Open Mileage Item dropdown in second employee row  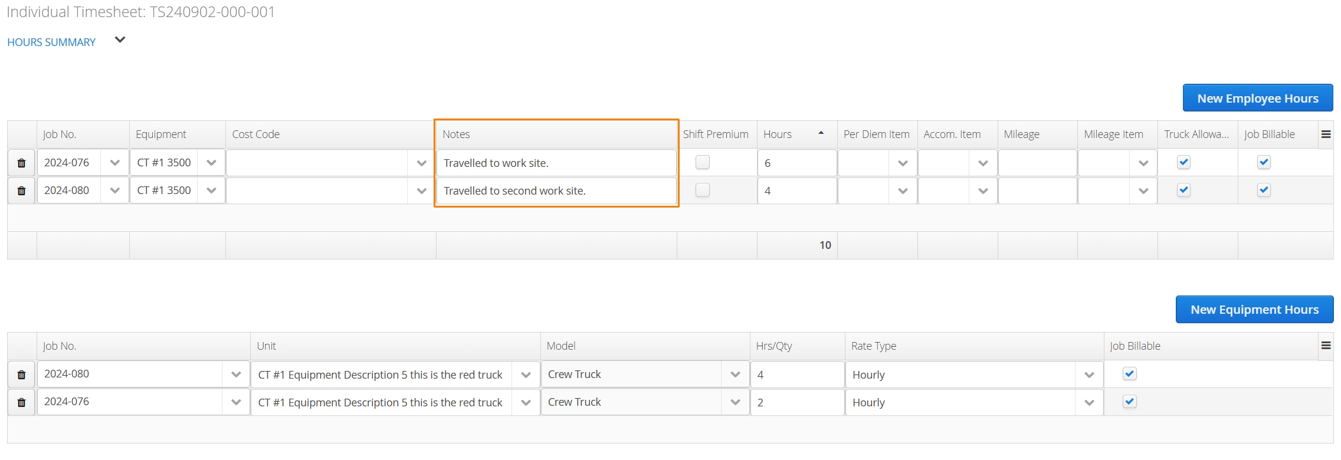click(x=1143, y=190)
